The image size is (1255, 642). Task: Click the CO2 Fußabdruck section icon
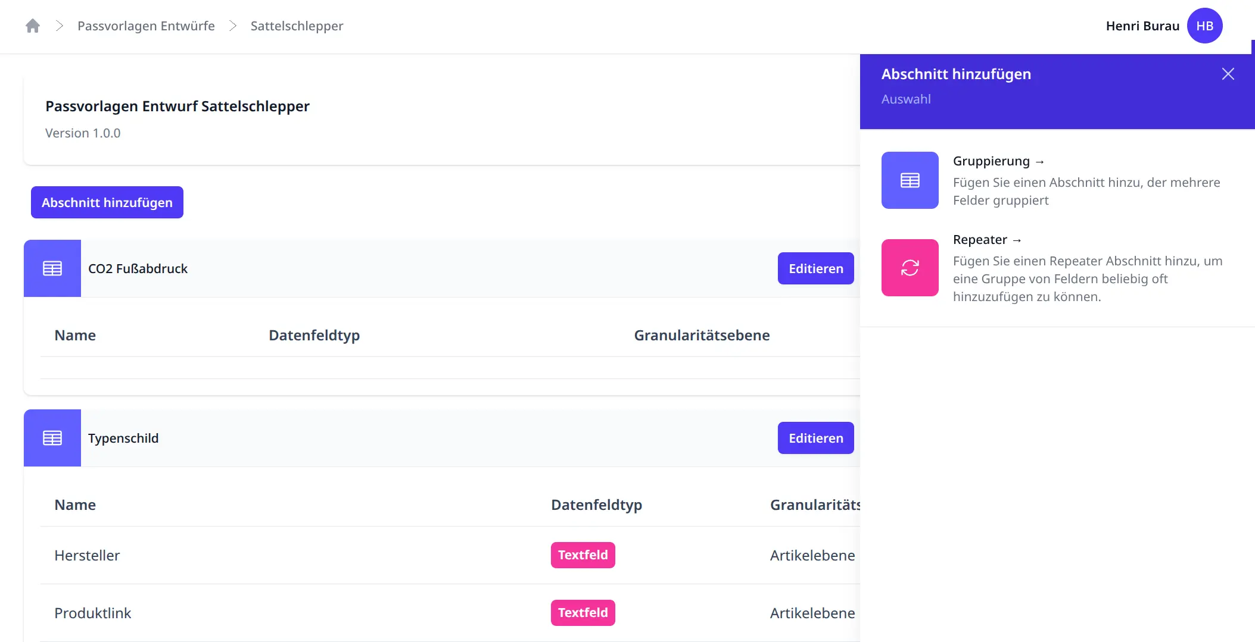click(x=52, y=268)
